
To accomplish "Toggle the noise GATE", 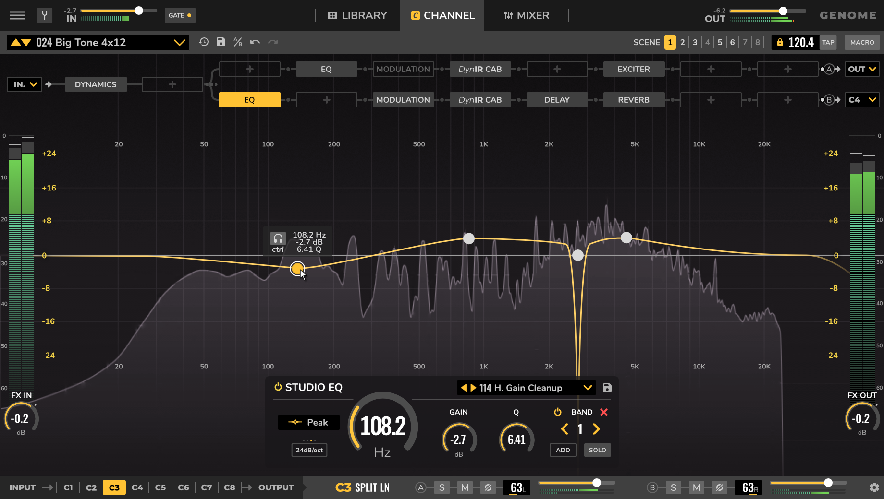I will (x=180, y=15).
